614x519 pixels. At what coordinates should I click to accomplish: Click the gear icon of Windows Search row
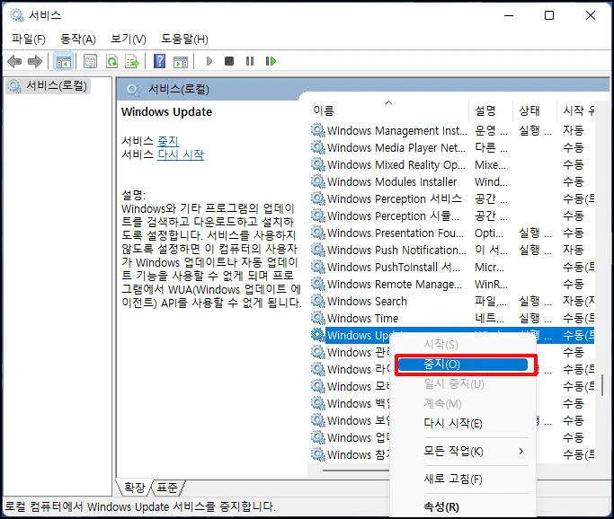pyautogui.click(x=318, y=301)
